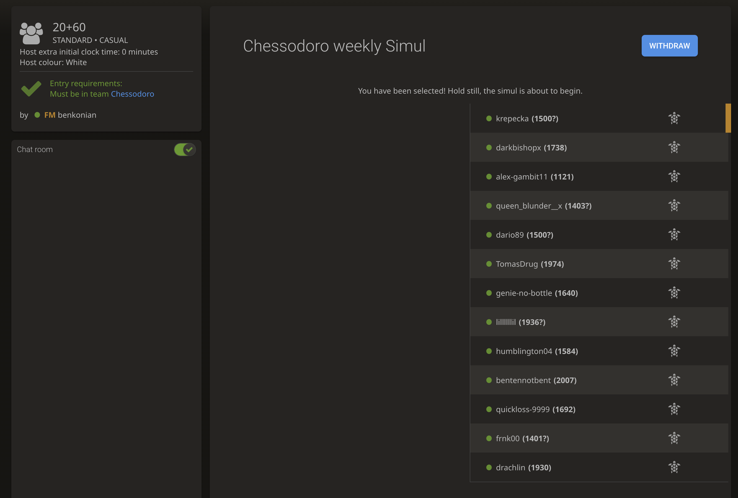Click turtle icon in lillllllil row
This screenshot has height=498, width=738.
[674, 322]
